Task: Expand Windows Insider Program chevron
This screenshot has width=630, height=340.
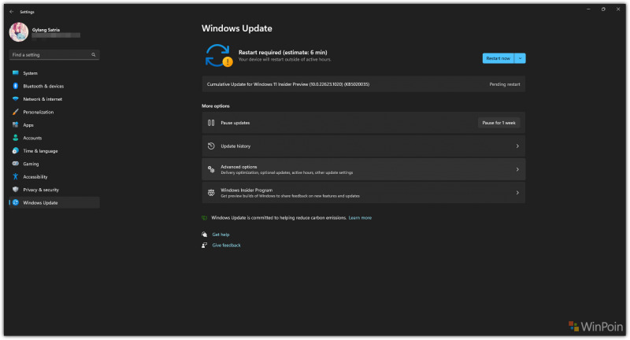Action: pyautogui.click(x=517, y=193)
